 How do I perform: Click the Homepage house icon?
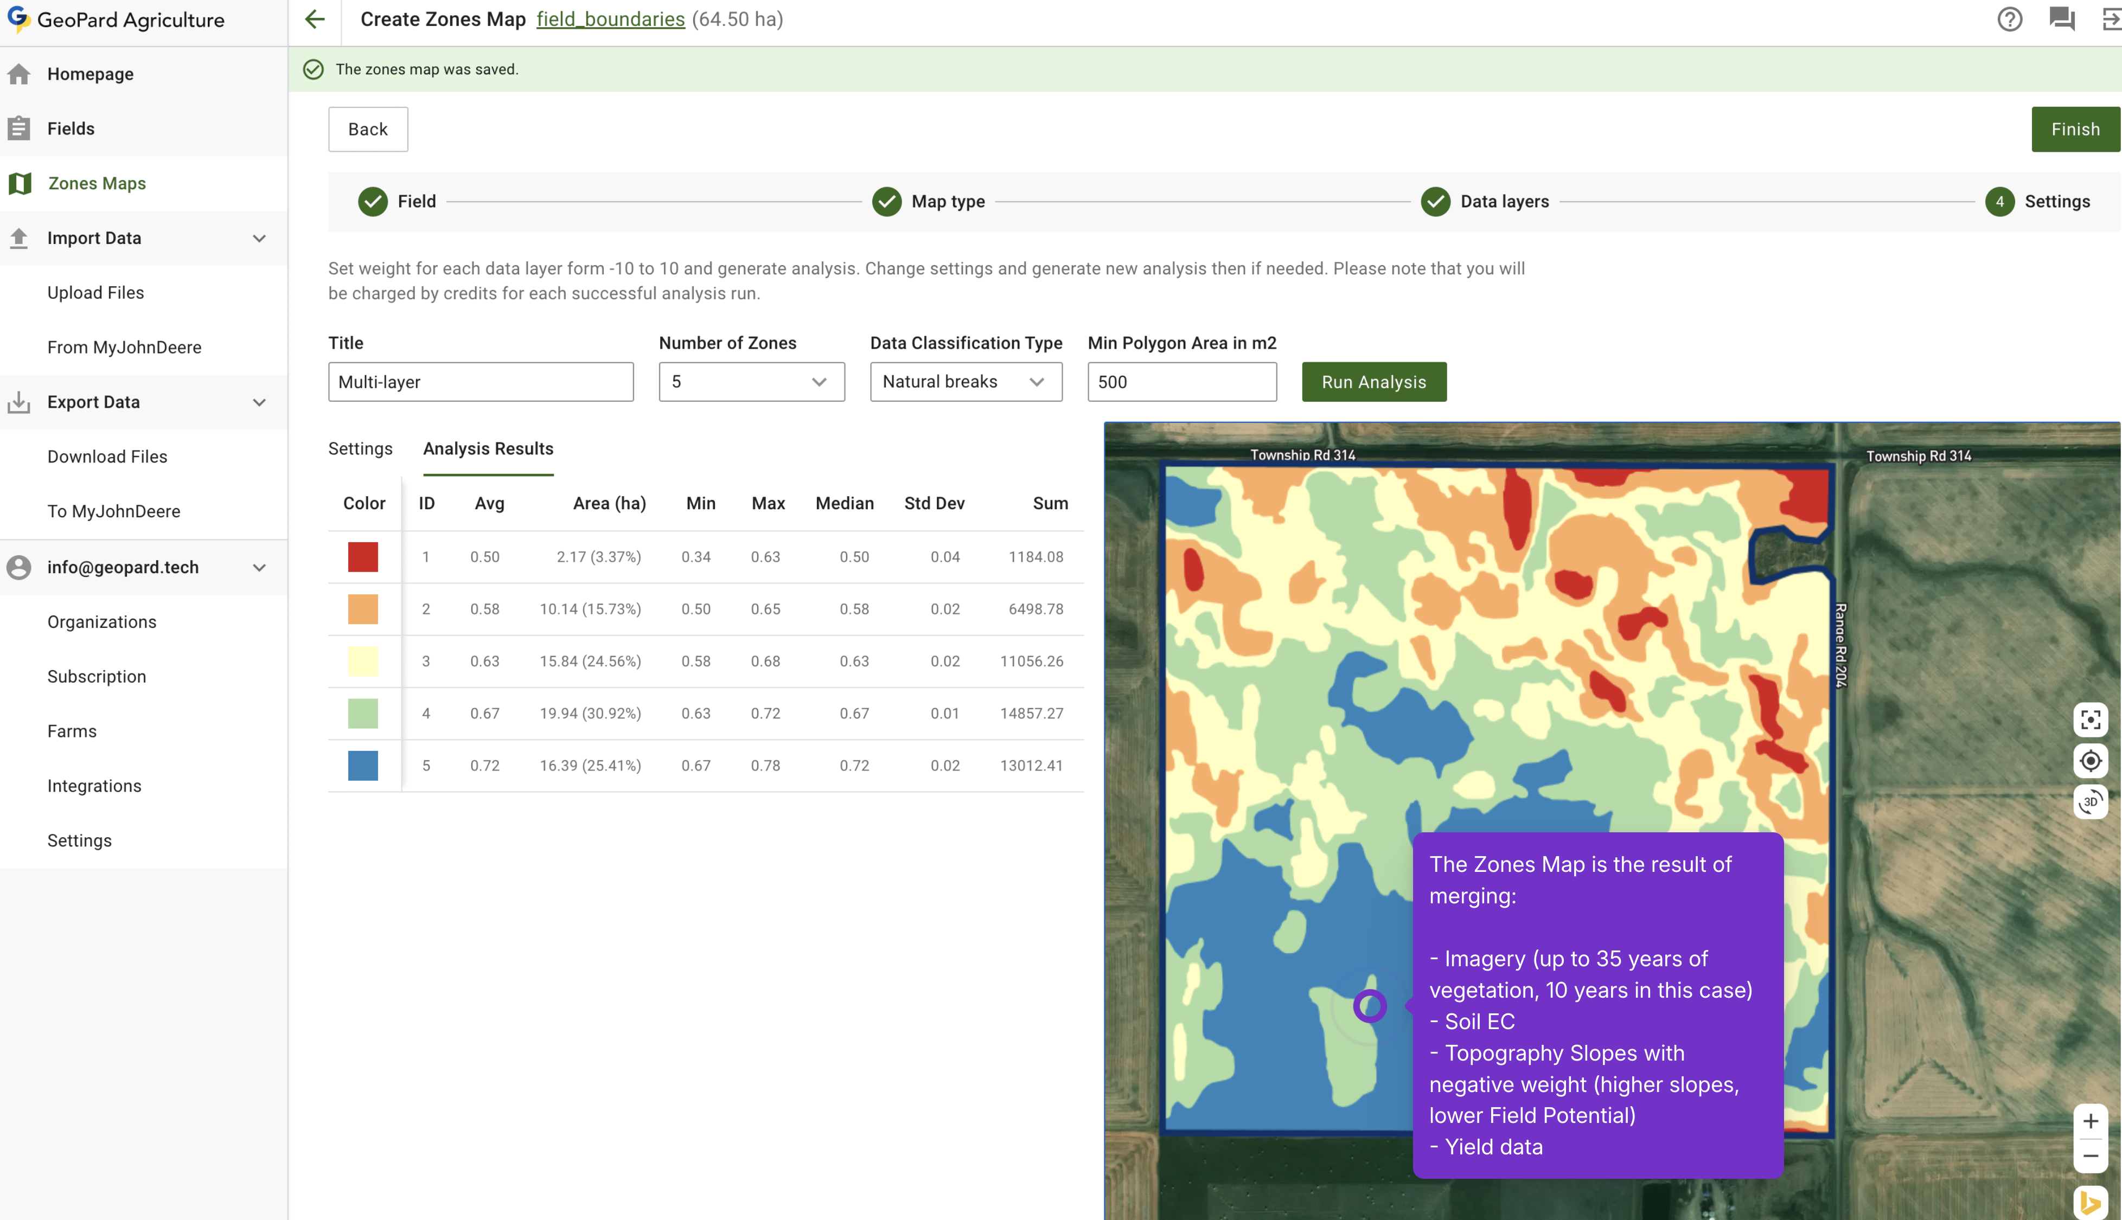coord(20,74)
